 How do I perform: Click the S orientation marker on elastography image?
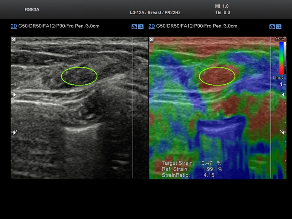(x=151, y=40)
